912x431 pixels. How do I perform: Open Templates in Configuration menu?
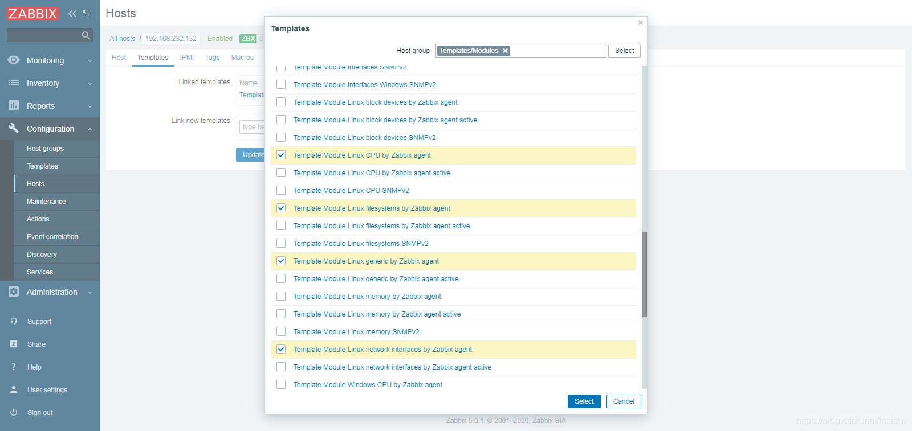(x=42, y=166)
